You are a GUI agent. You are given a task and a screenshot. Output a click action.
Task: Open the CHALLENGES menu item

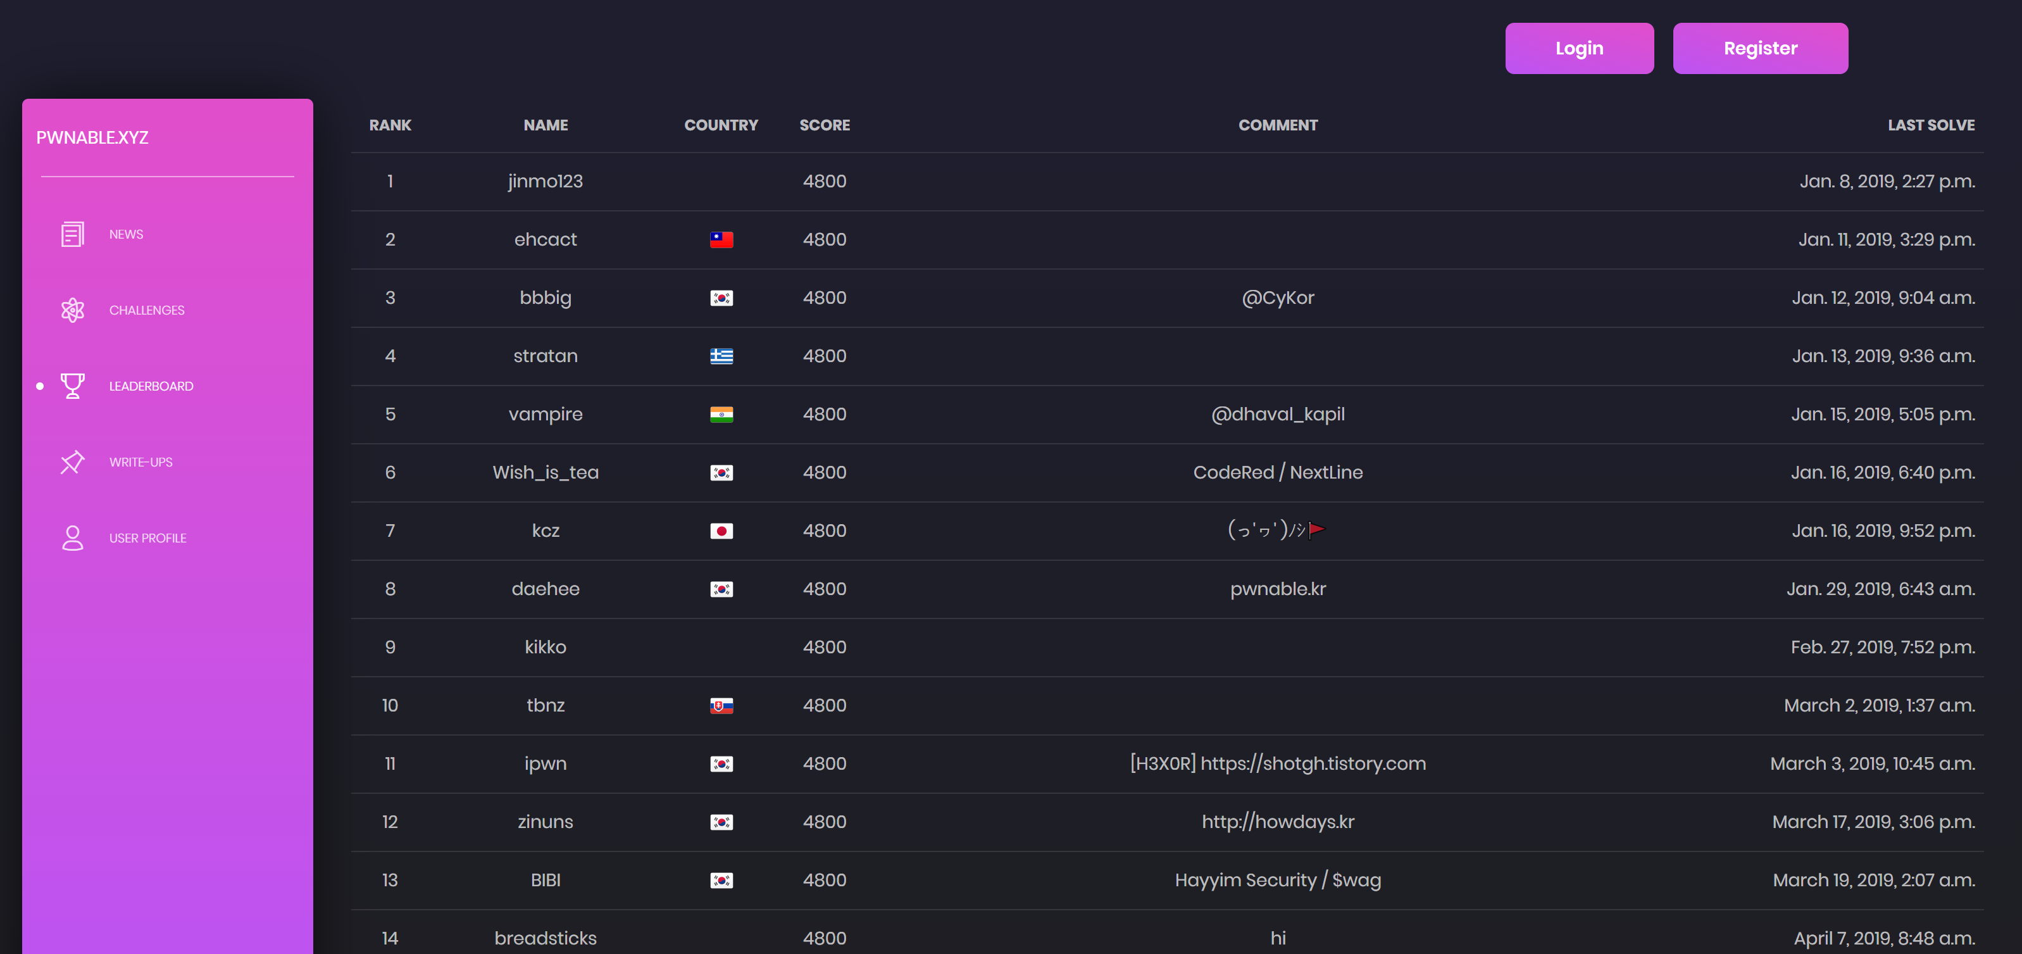click(147, 310)
